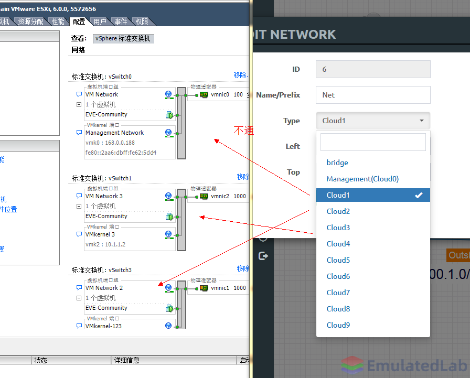Choose Cloud6 from the Type list

pyautogui.click(x=373, y=276)
